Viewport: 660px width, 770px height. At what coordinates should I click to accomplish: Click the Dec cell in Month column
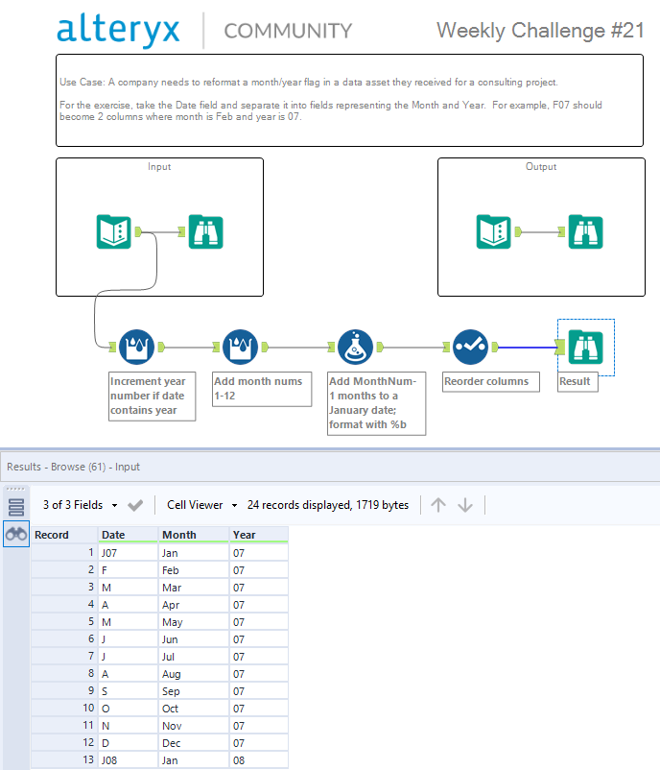coord(194,743)
